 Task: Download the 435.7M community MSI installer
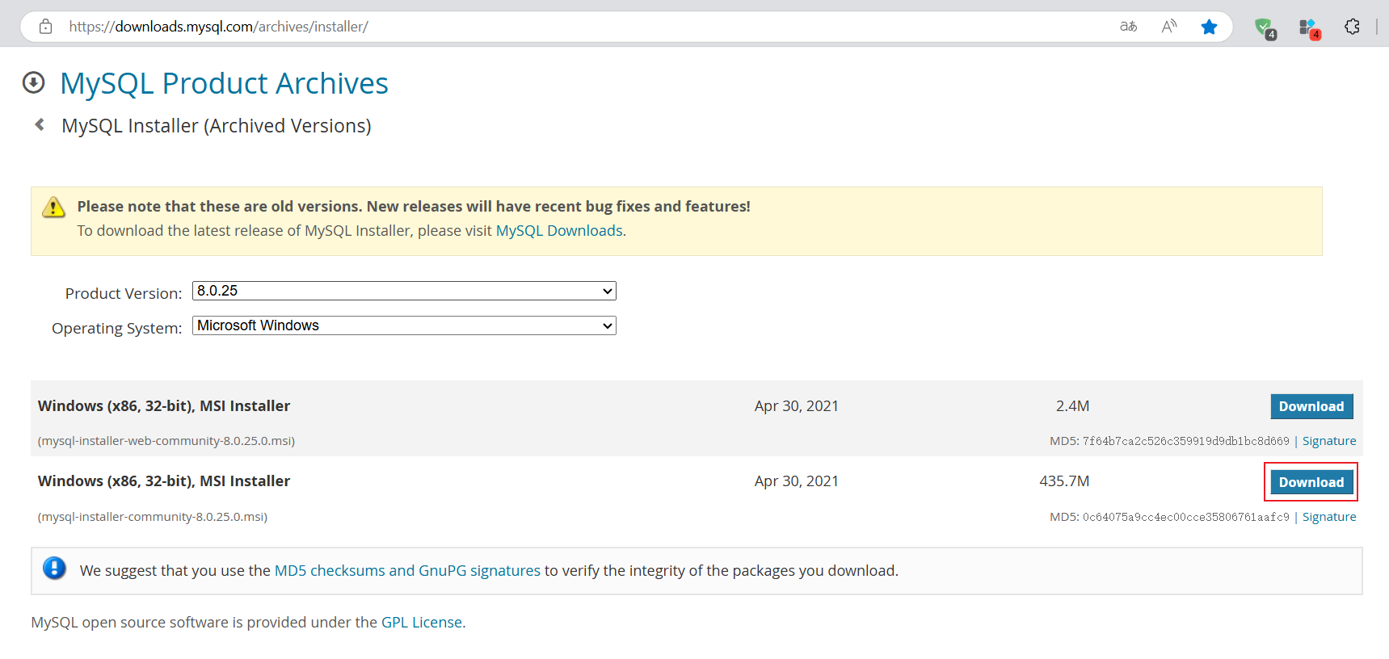tap(1311, 482)
